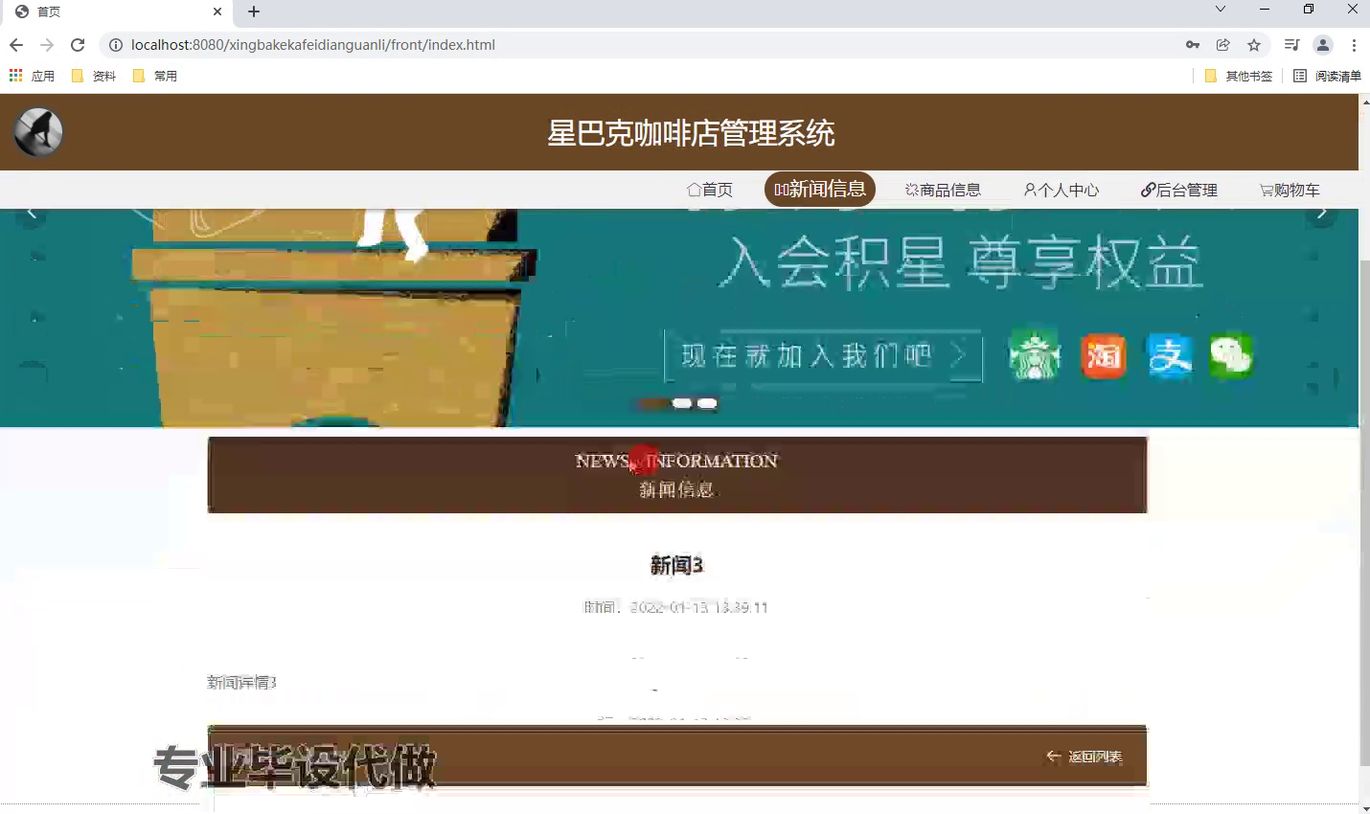Open 购物车 navigation item

pos(1290,190)
